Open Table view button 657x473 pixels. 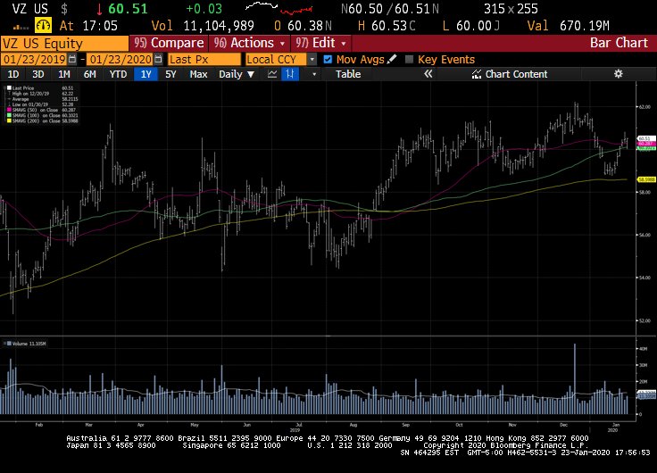coord(348,74)
